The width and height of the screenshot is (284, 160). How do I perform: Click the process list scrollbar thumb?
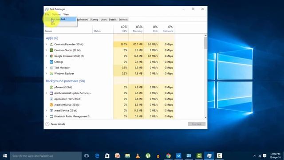click(x=205, y=43)
